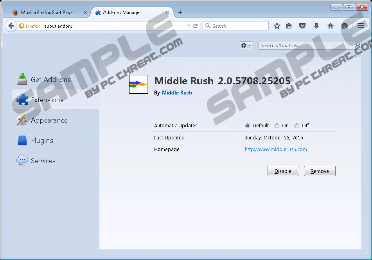Open the hamburger menu

click(361, 26)
